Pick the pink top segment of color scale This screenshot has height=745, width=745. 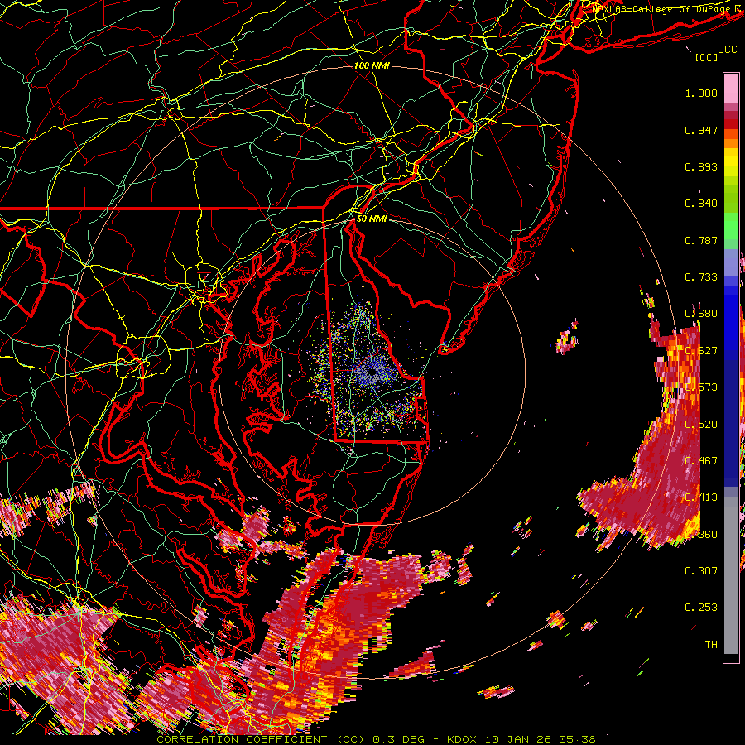click(731, 88)
